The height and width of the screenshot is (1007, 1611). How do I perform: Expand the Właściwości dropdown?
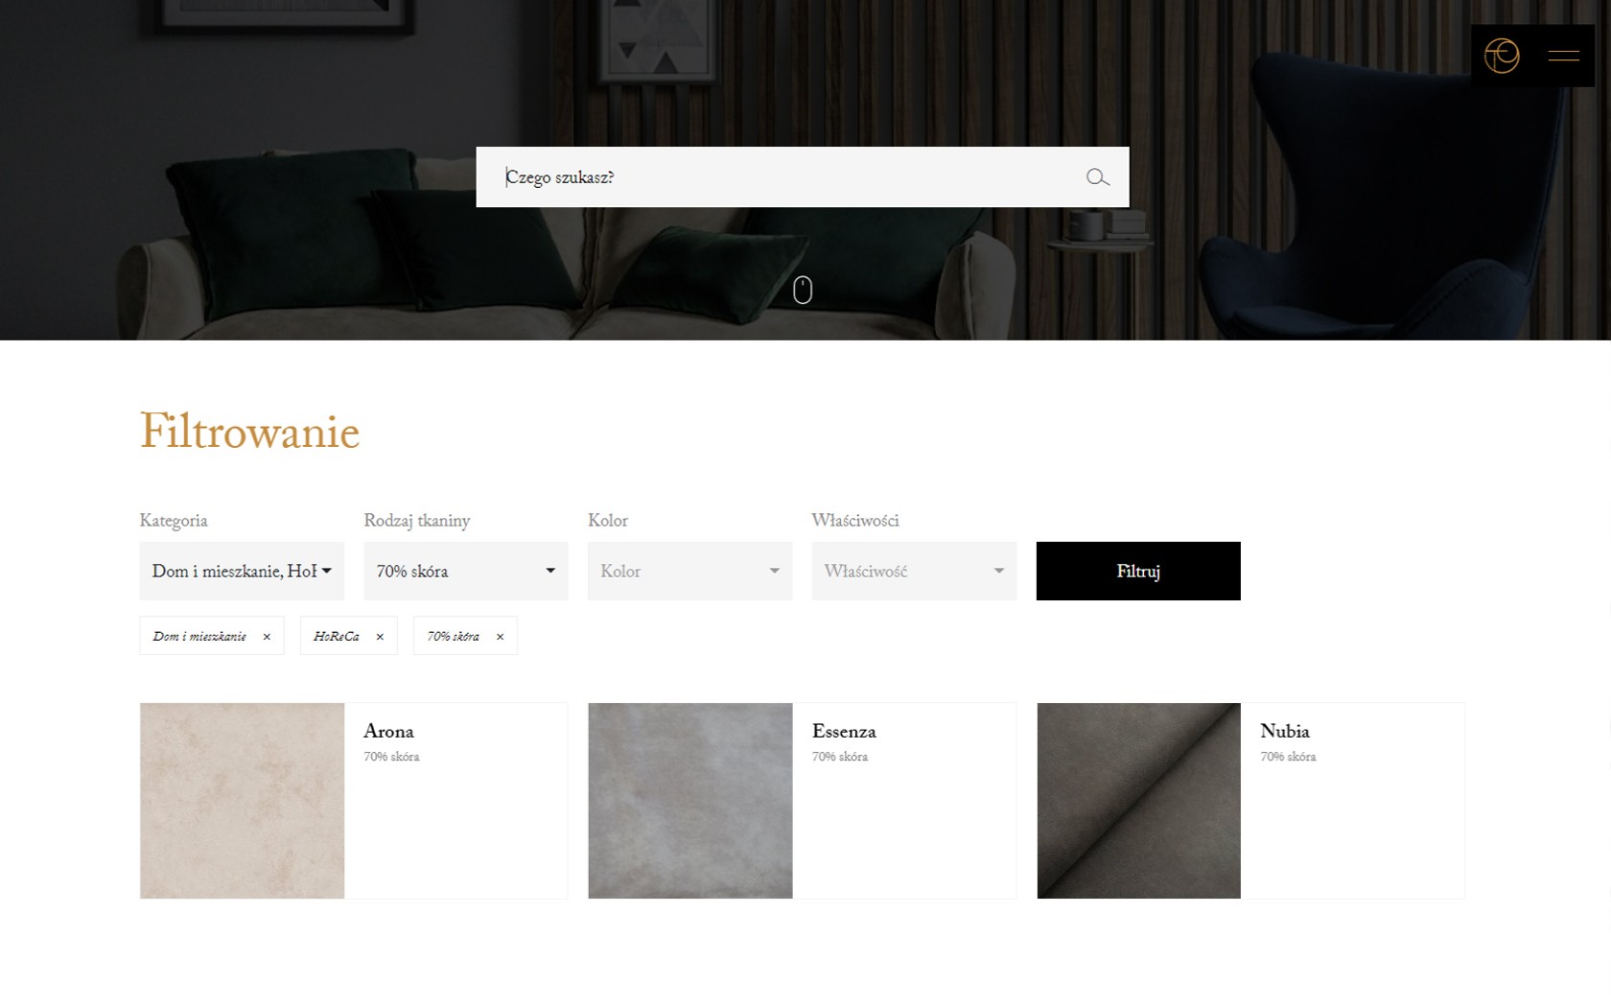[x=913, y=571]
